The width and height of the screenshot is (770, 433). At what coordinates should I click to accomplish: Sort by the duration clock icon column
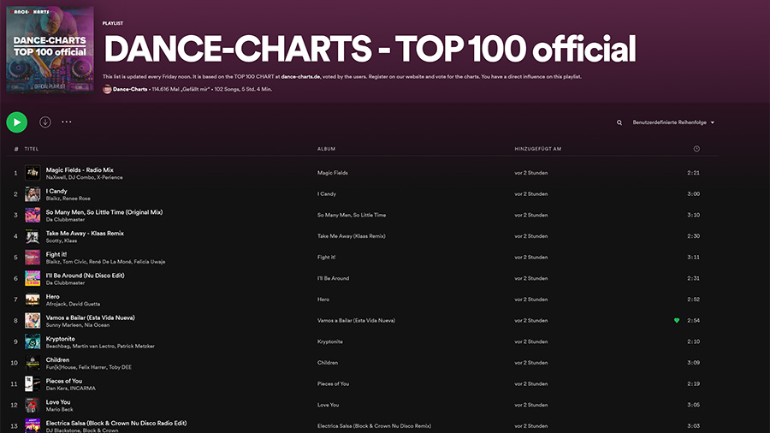click(696, 149)
